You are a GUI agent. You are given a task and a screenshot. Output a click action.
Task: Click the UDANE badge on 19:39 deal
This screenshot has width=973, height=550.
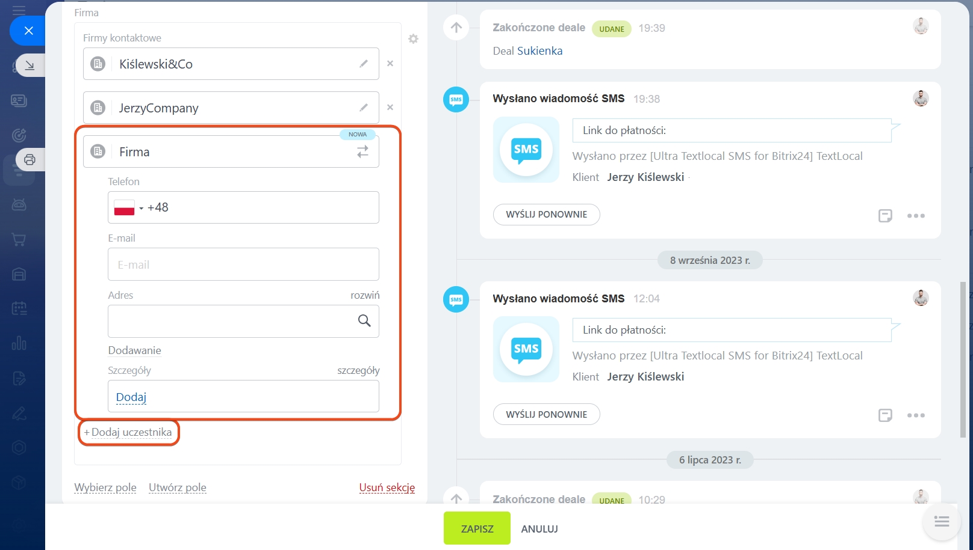tap(611, 29)
